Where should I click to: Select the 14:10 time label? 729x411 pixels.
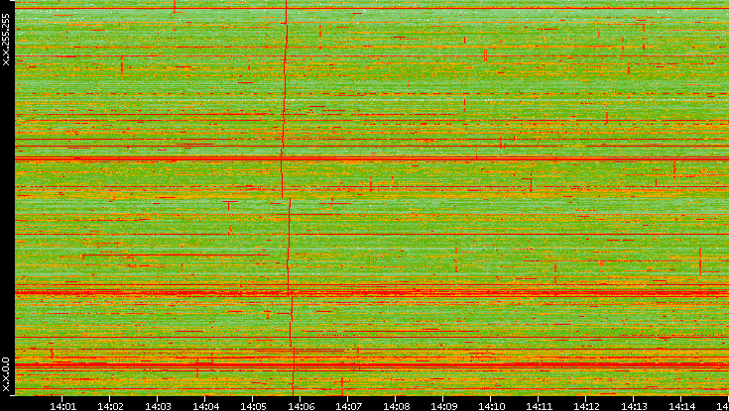491,406
